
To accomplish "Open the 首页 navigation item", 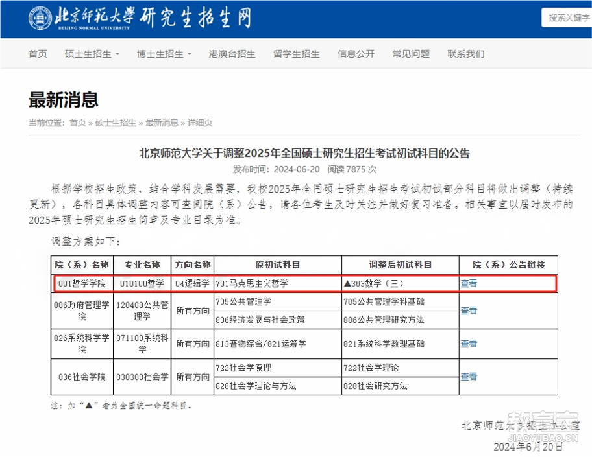I will click(38, 54).
